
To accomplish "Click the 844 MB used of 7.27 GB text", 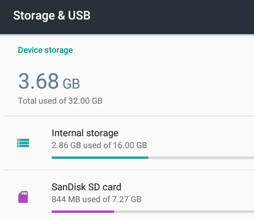I will [97, 199].
